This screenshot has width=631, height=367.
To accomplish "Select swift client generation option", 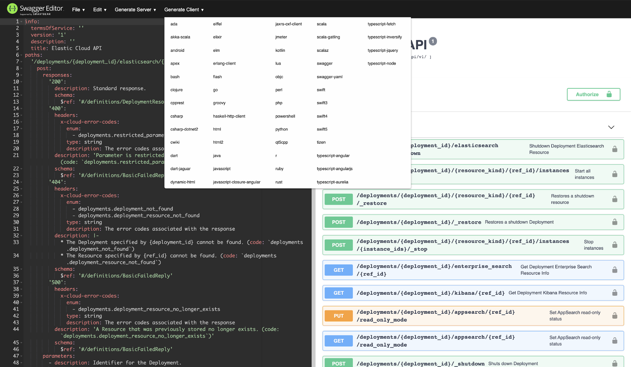I will [x=321, y=90].
